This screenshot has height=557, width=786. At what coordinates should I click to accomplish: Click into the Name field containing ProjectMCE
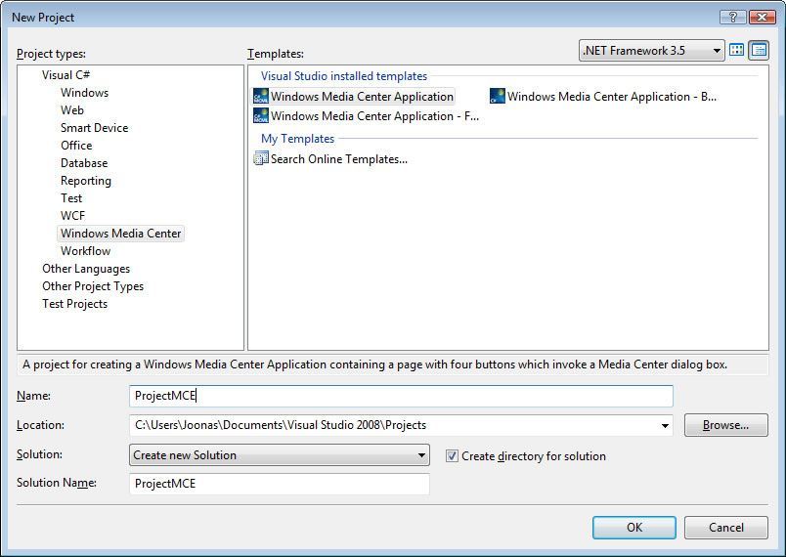[x=401, y=396]
